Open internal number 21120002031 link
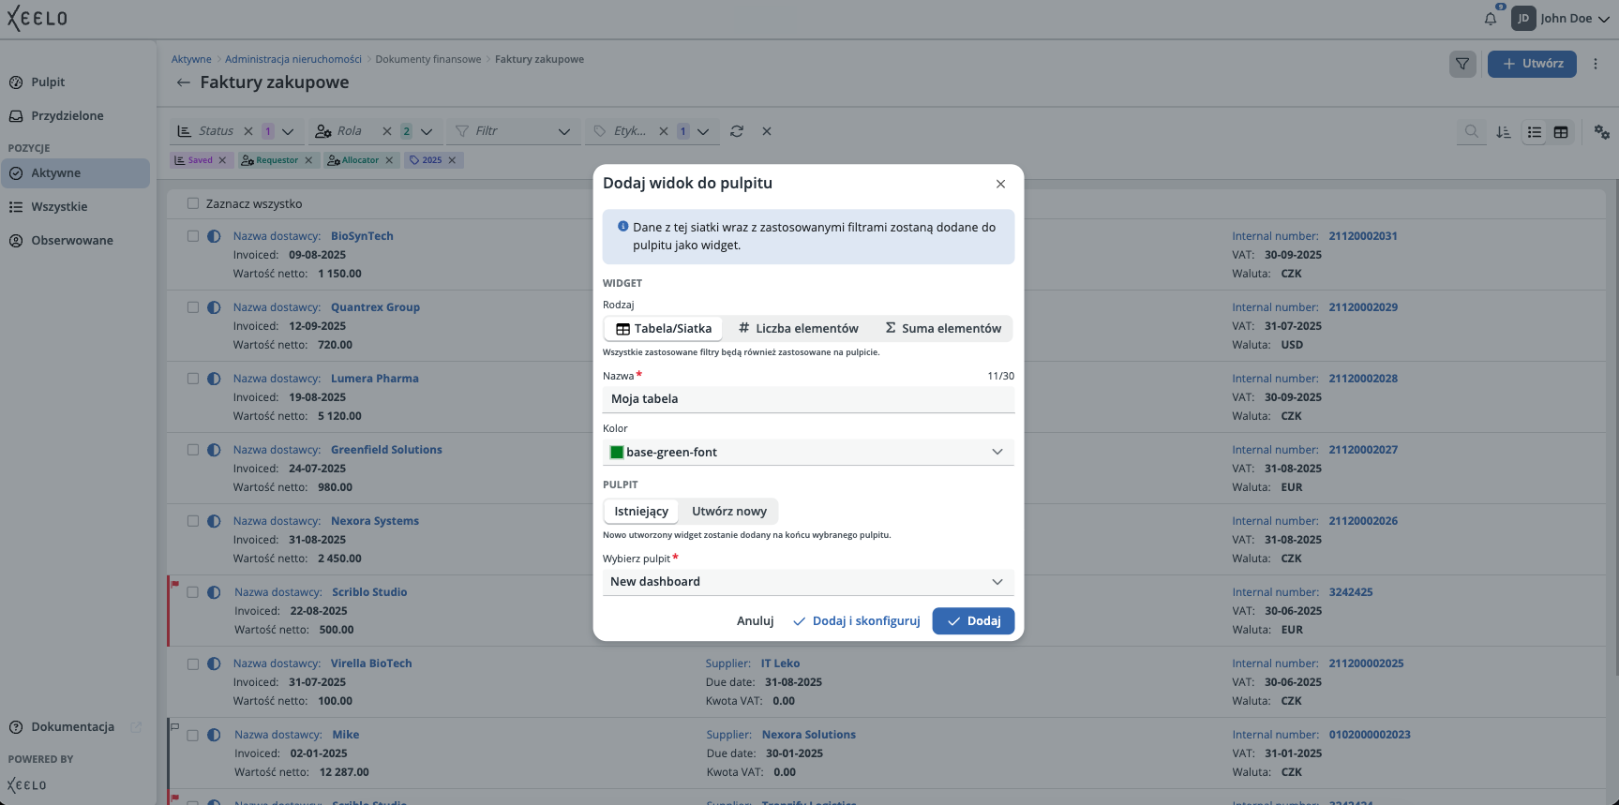This screenshot has width=1619, height=805. click(1363, 236)
